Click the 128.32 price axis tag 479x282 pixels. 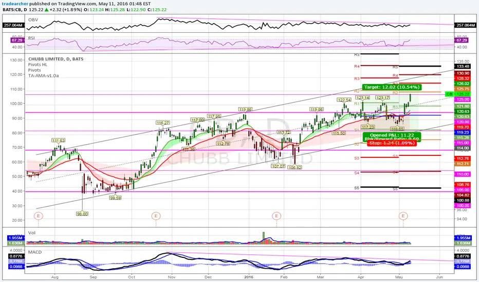click(463, 78)
